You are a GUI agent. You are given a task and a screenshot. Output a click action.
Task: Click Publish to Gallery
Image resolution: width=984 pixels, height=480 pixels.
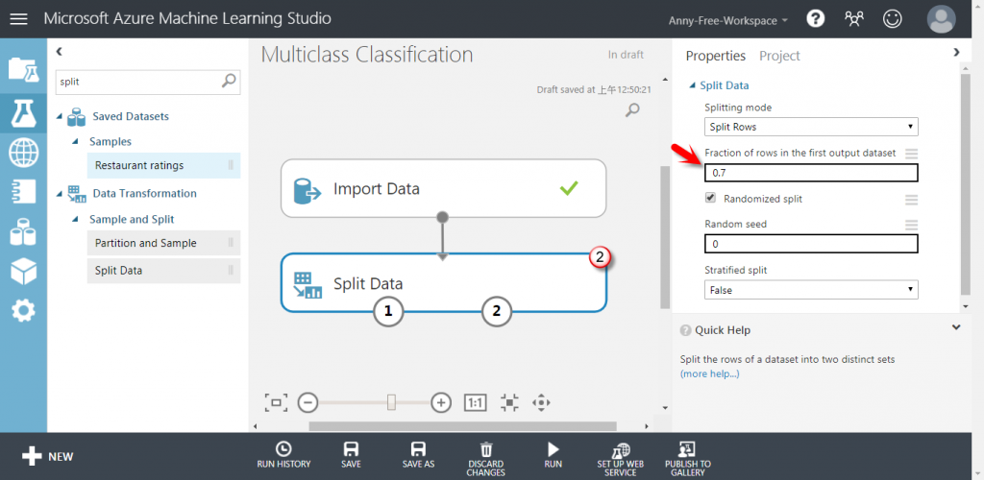coord(688,458)
